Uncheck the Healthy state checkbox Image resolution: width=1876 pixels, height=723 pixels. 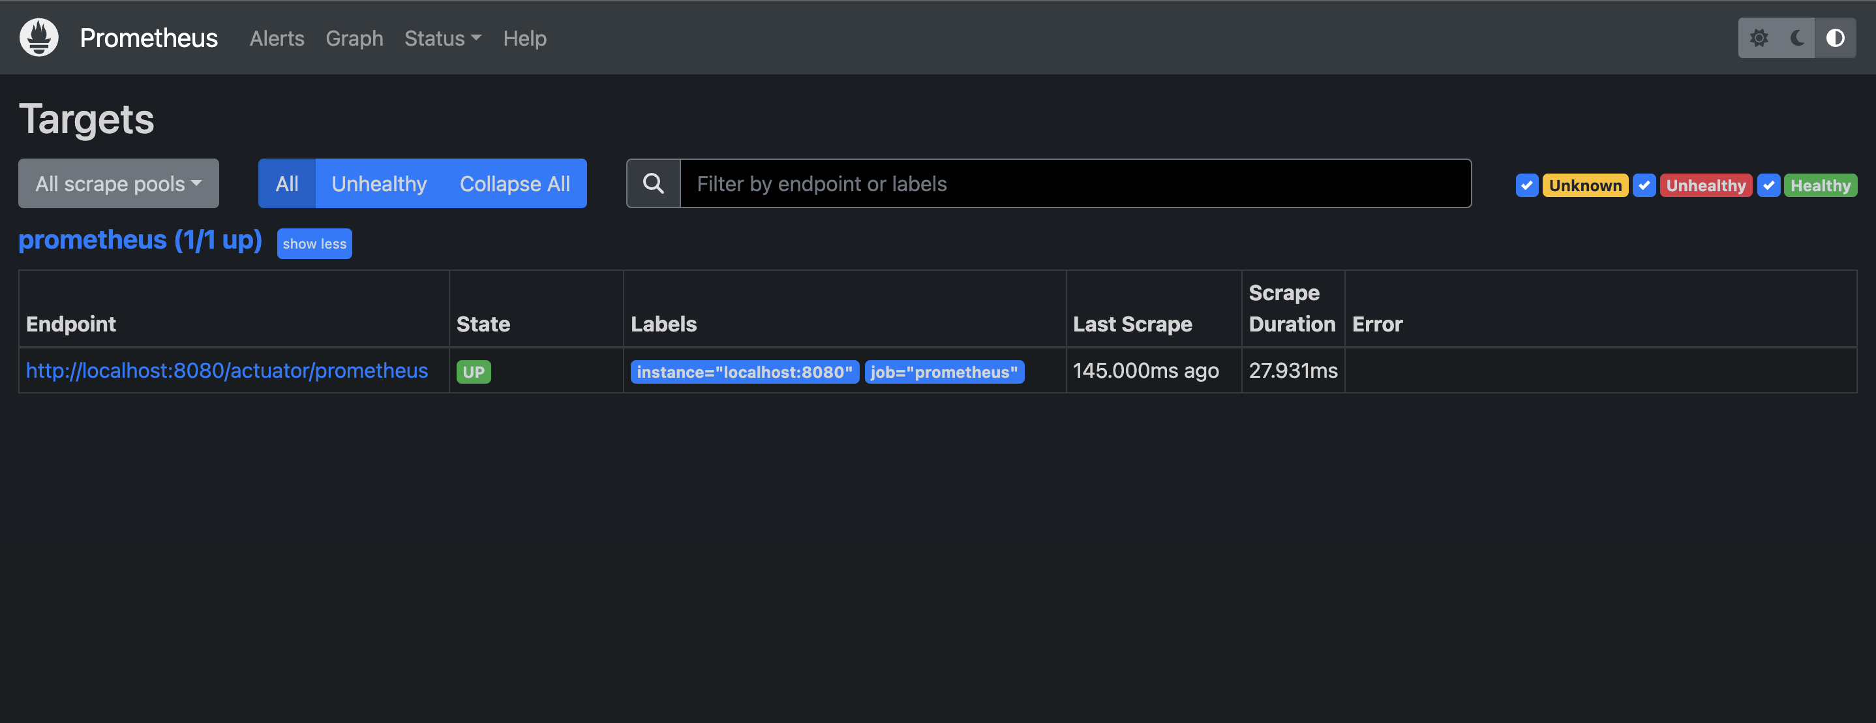[x=1769, y=185]
